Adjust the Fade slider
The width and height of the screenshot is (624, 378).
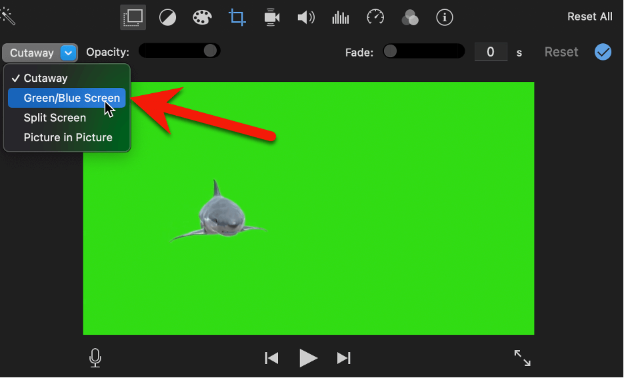click(x=424, y=51)
